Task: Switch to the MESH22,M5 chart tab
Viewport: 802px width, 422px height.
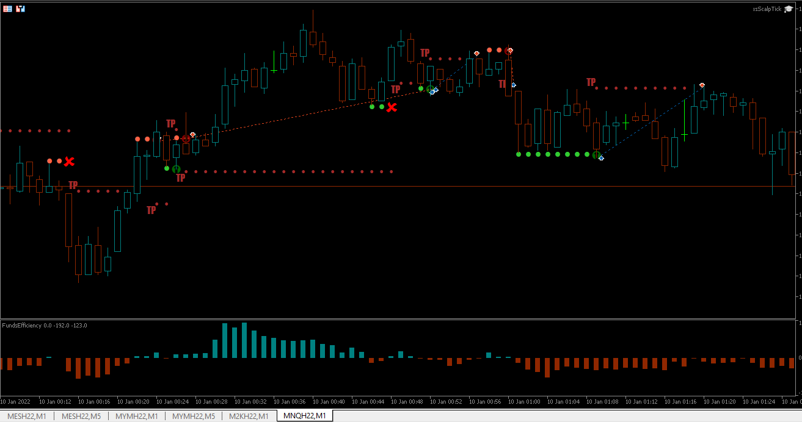Action: (81, 416)
